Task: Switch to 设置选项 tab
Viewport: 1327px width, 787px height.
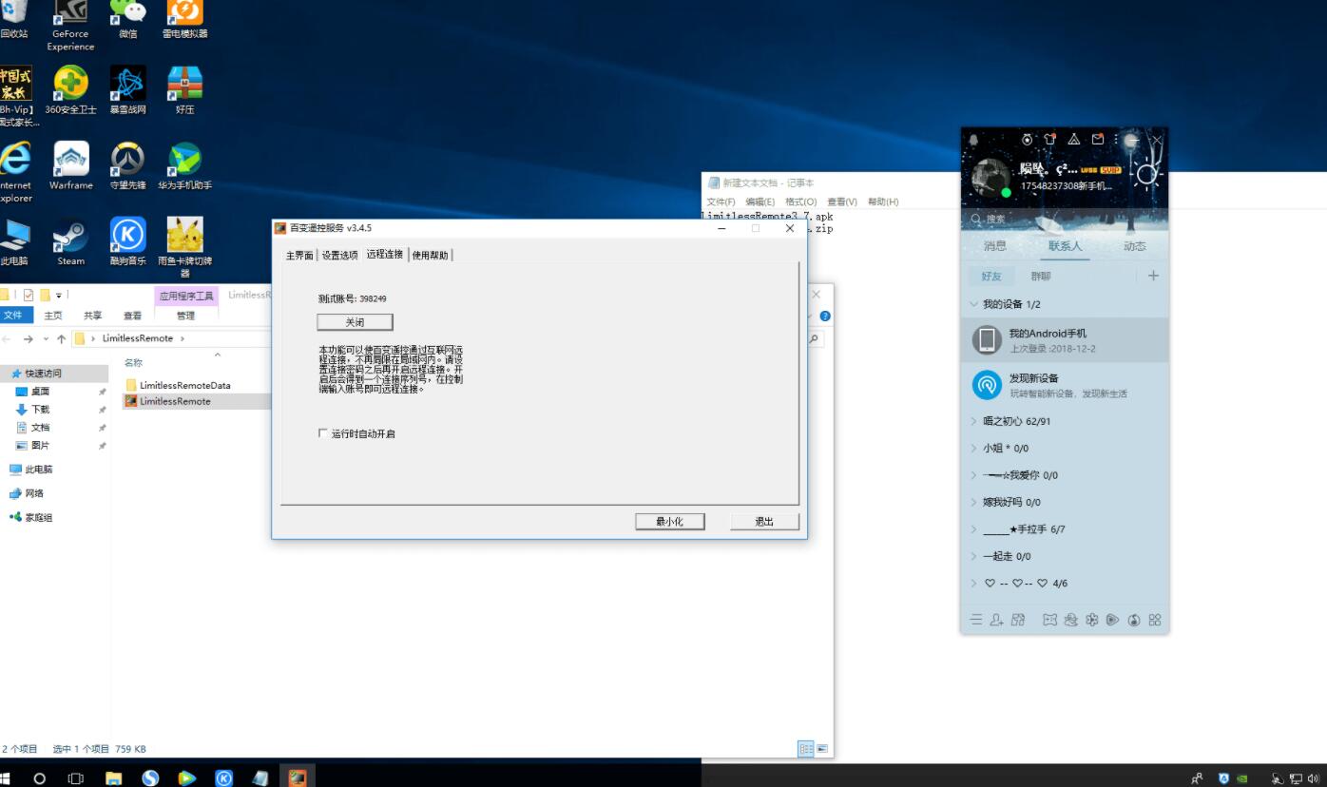Action: pyautogui.click(x=339, y=255)
